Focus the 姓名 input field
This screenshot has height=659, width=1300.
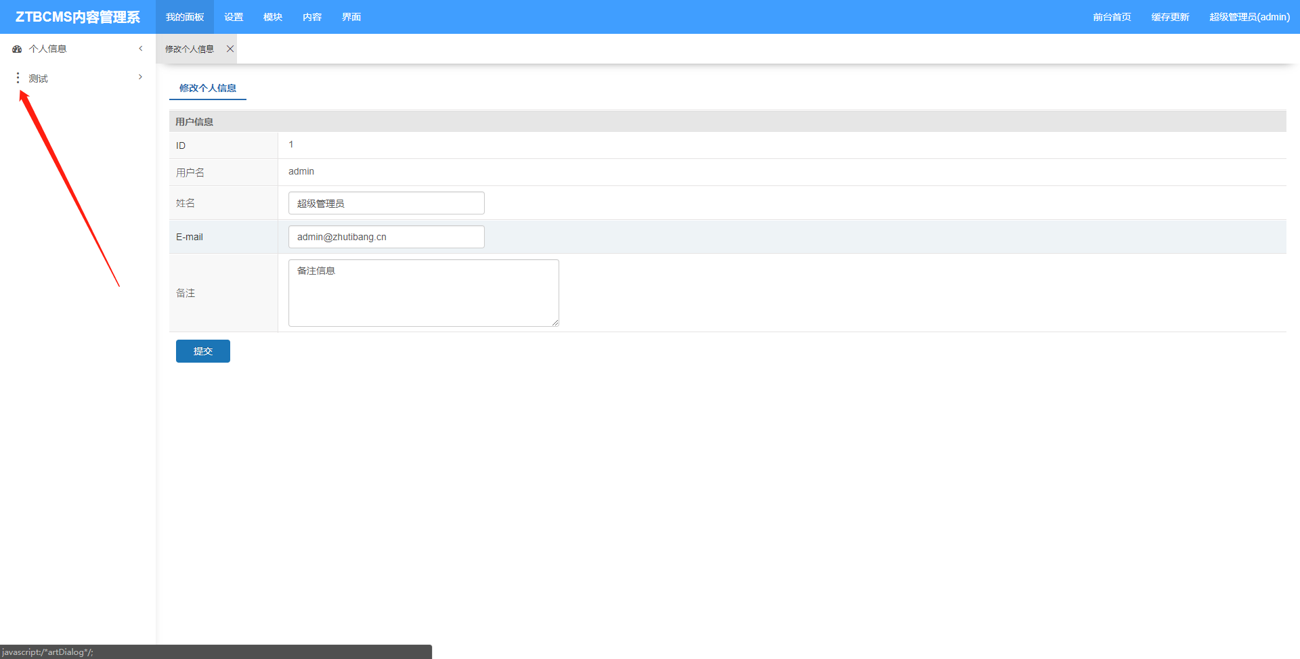point(387,203)
